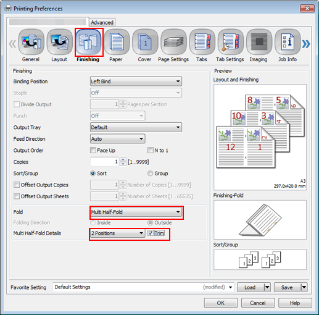
Task: Open the Tab Settings category
Action: pos(231,42)
